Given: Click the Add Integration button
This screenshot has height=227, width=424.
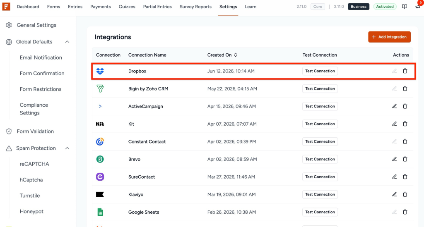Looking at the screenshot, I should [389, 37].
